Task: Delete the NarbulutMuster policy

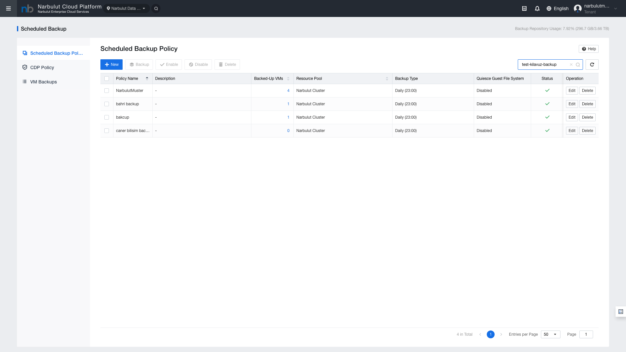Action: coord(588,91)
